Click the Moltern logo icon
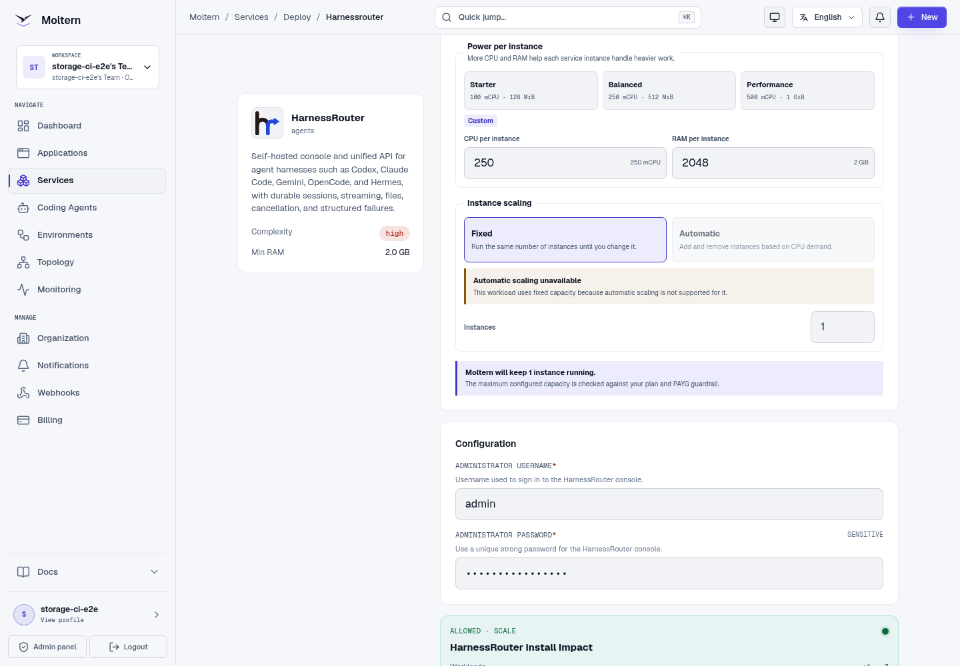Image resolution: width=960 pixels, height=666 pixels. (23, 20)
